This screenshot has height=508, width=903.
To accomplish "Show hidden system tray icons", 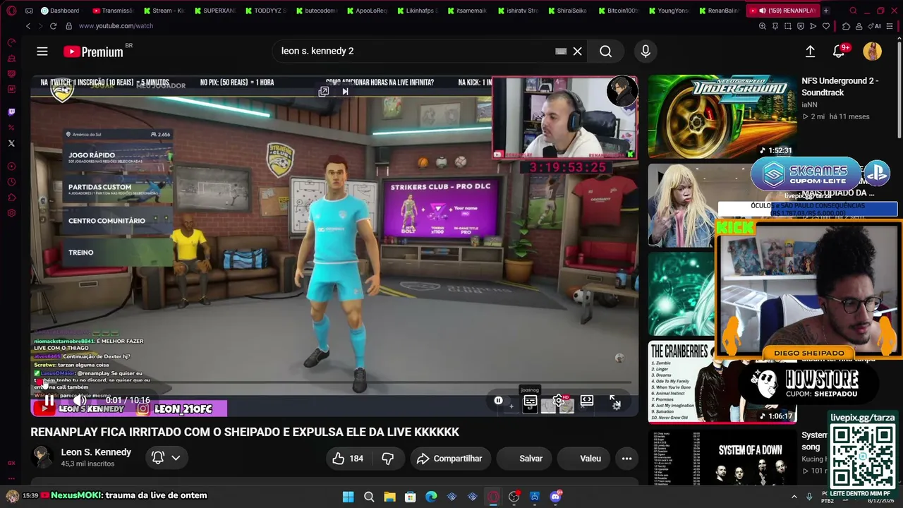I will point(794,497).
